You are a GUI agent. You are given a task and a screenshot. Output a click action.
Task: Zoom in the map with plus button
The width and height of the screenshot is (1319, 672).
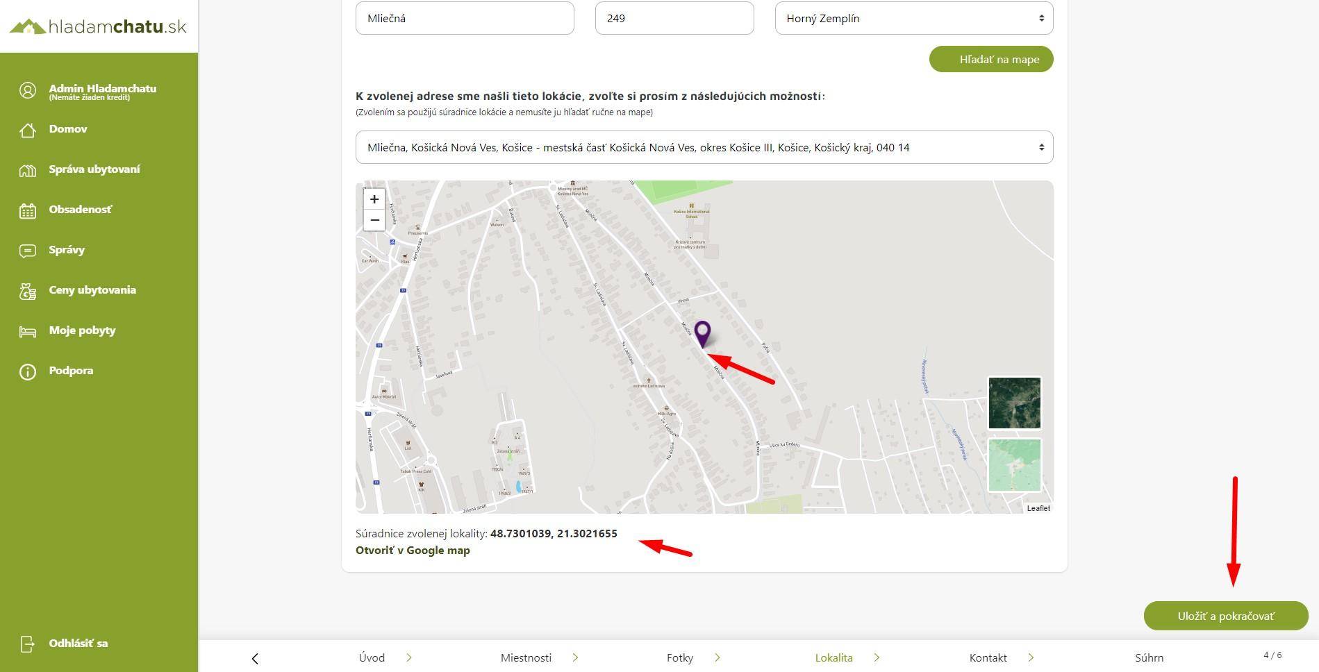tap(374, 199)
